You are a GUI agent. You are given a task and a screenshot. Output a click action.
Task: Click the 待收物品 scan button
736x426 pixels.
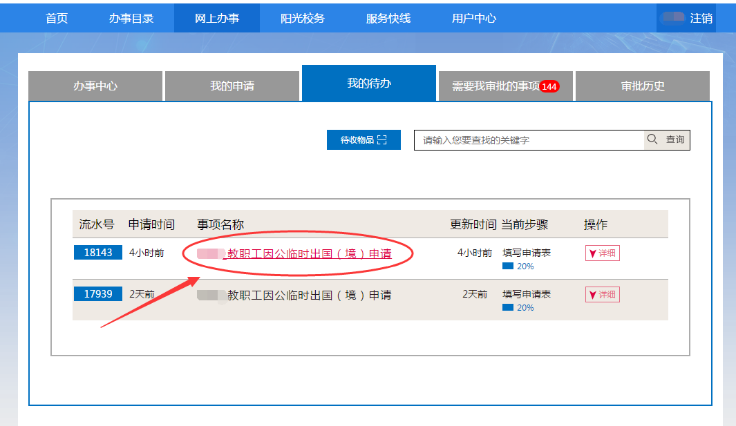tap(364, 140)
